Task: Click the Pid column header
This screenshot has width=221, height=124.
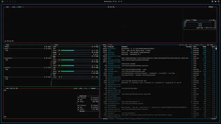Action: 105,47
